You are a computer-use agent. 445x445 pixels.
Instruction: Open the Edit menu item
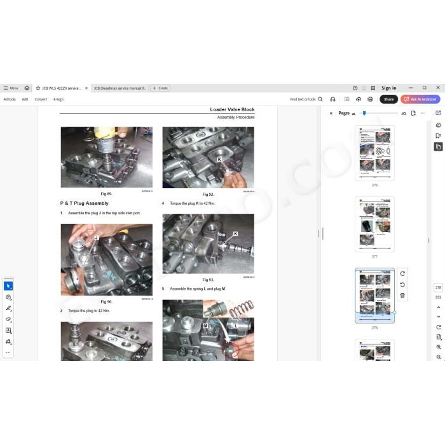[x=25, y=99]
